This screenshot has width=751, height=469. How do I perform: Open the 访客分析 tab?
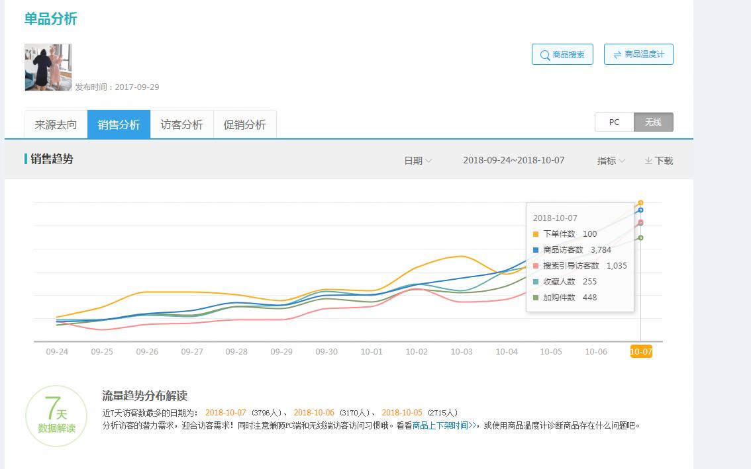(x=181, y=125)
